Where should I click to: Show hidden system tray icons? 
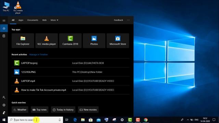pyautogui.click(x=188, y=120)
